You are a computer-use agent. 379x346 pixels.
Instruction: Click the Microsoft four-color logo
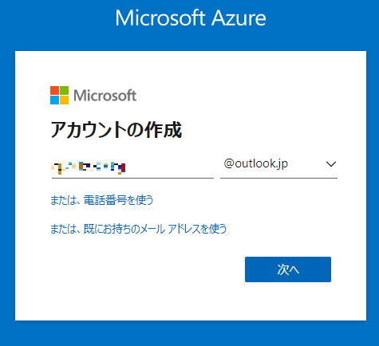click(x=60, y=95)
